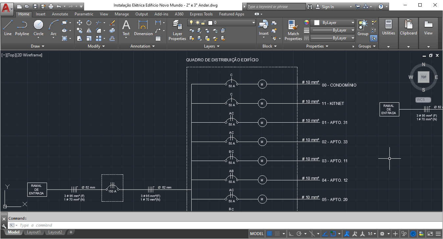Click the [2D Wireframe] visual style label
443x239 pixels.
click(x=29, y=55)
